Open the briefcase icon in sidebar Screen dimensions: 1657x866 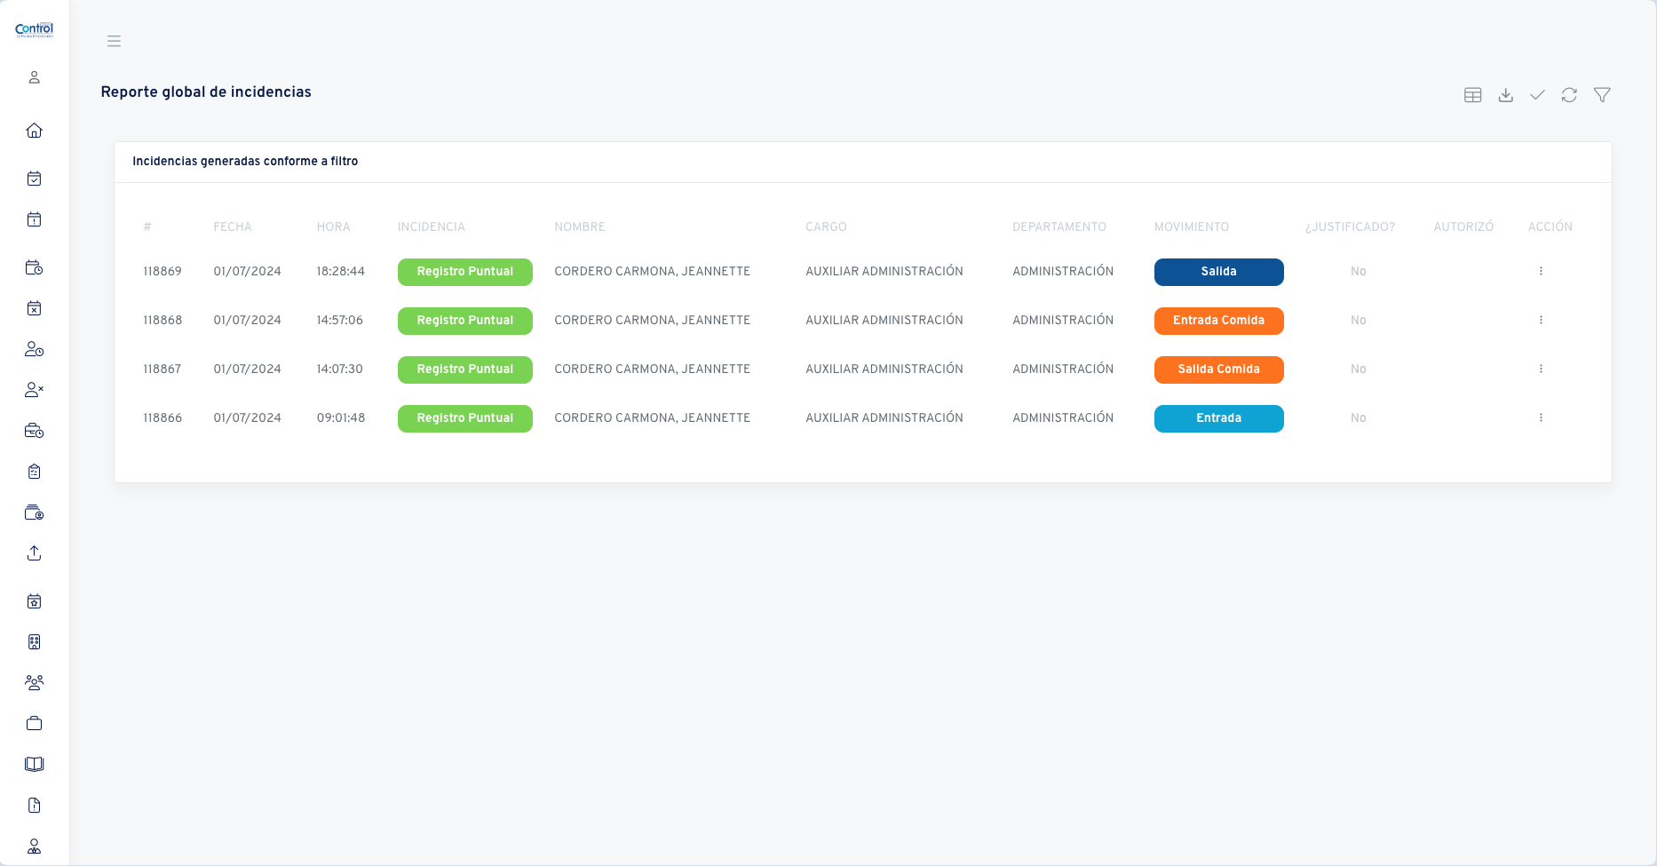click(35, 723)
